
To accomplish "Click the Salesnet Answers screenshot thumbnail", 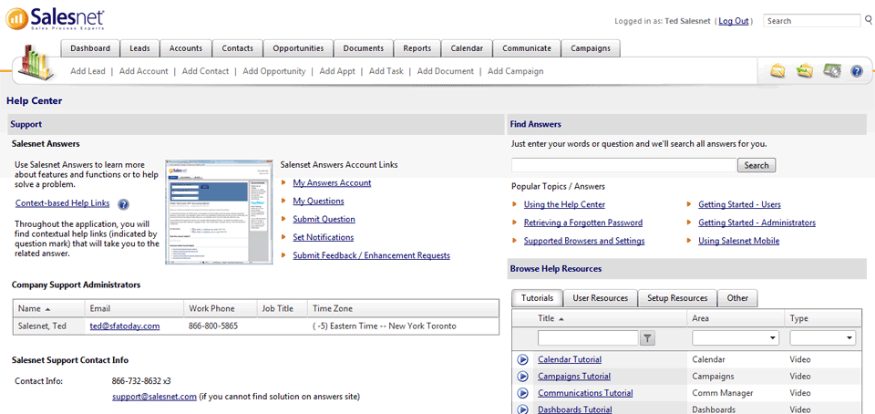I will (x=219, y=212).
